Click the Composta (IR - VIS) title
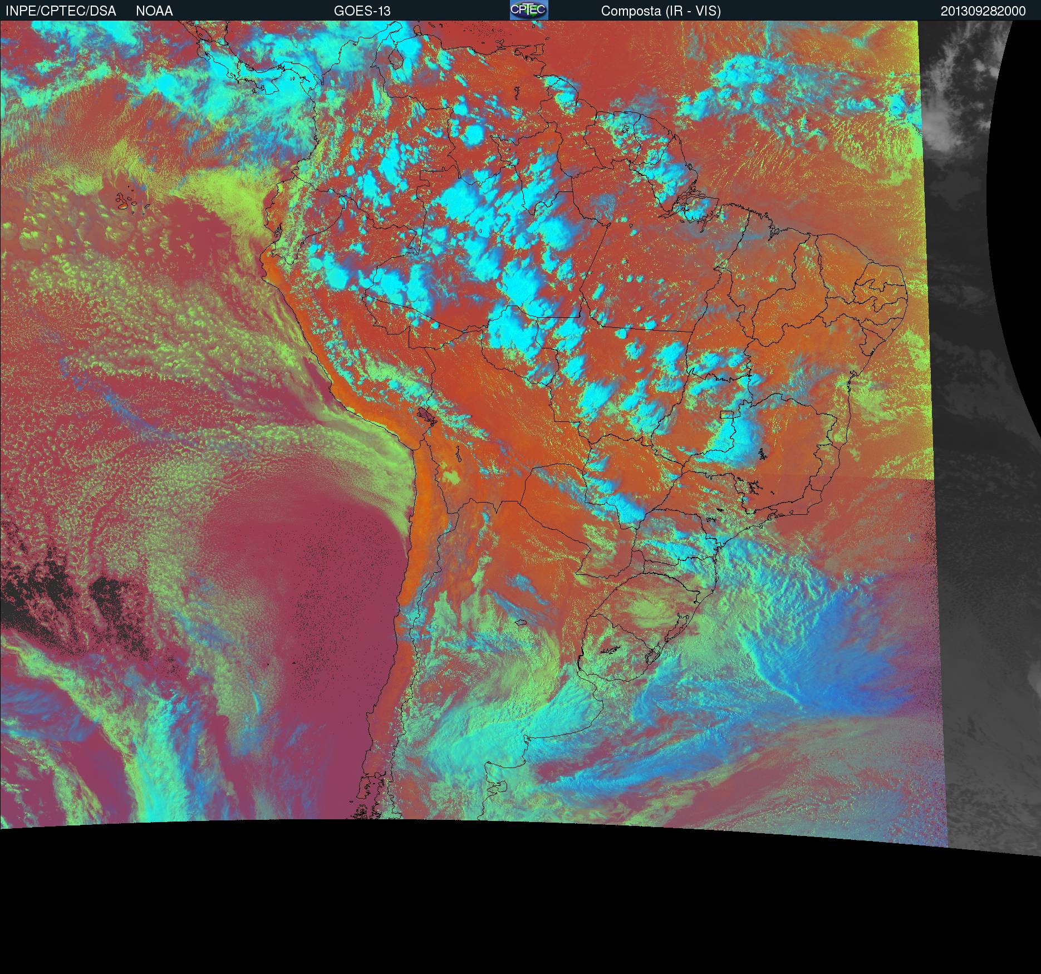 tap(661, 11)
